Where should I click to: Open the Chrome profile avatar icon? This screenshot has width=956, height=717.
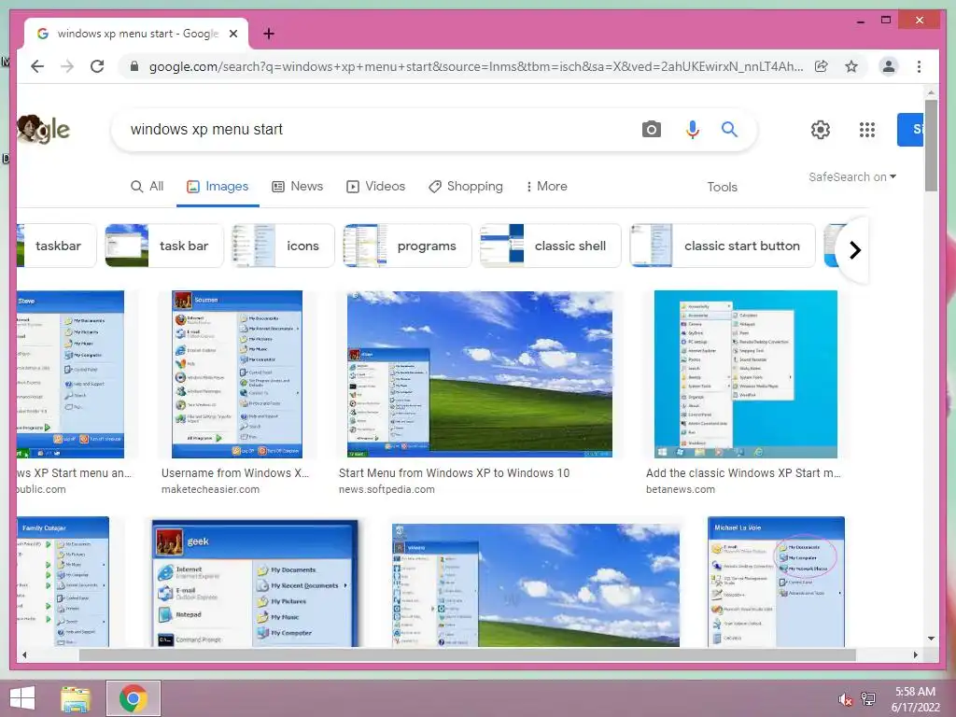pyautogui.click(x=889, y=66)
